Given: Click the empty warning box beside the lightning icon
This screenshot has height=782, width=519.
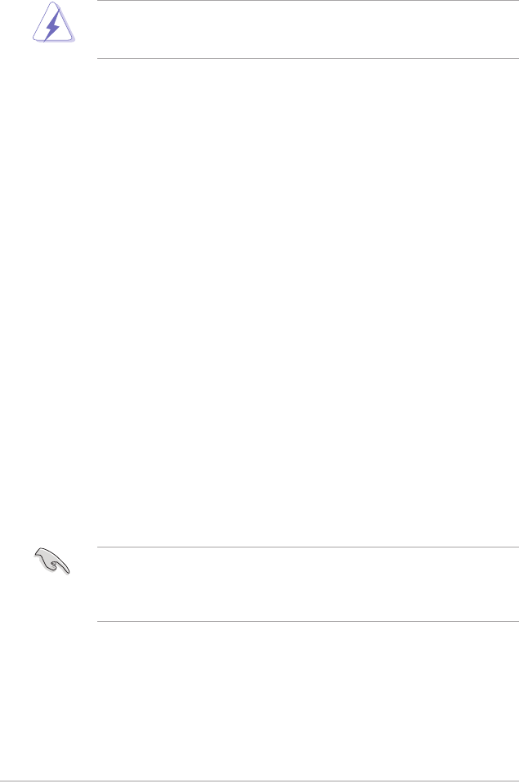Looking at the screenshot, I should pos(308,29).
